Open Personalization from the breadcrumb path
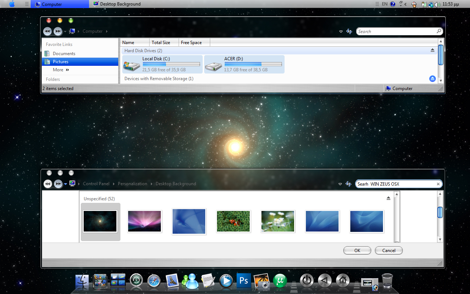 pyautogui.click(x=132, y=183)
